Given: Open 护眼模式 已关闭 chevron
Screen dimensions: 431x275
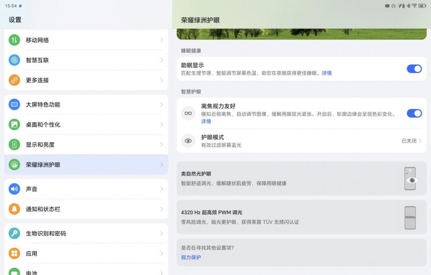Looking at the screenshot, I should pos(420,140).
